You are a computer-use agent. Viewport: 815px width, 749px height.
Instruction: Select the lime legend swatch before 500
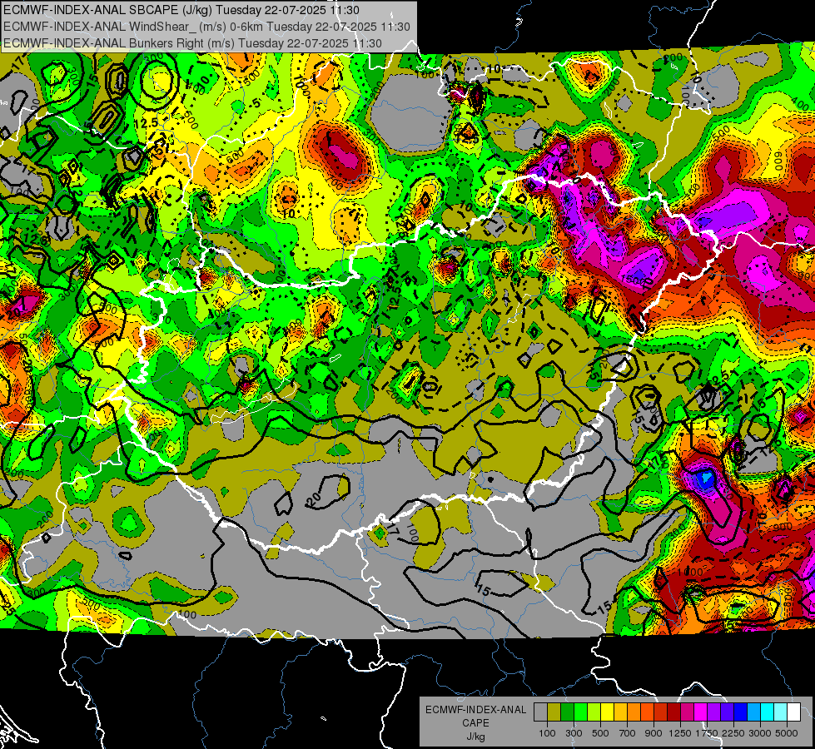[594, 712]
